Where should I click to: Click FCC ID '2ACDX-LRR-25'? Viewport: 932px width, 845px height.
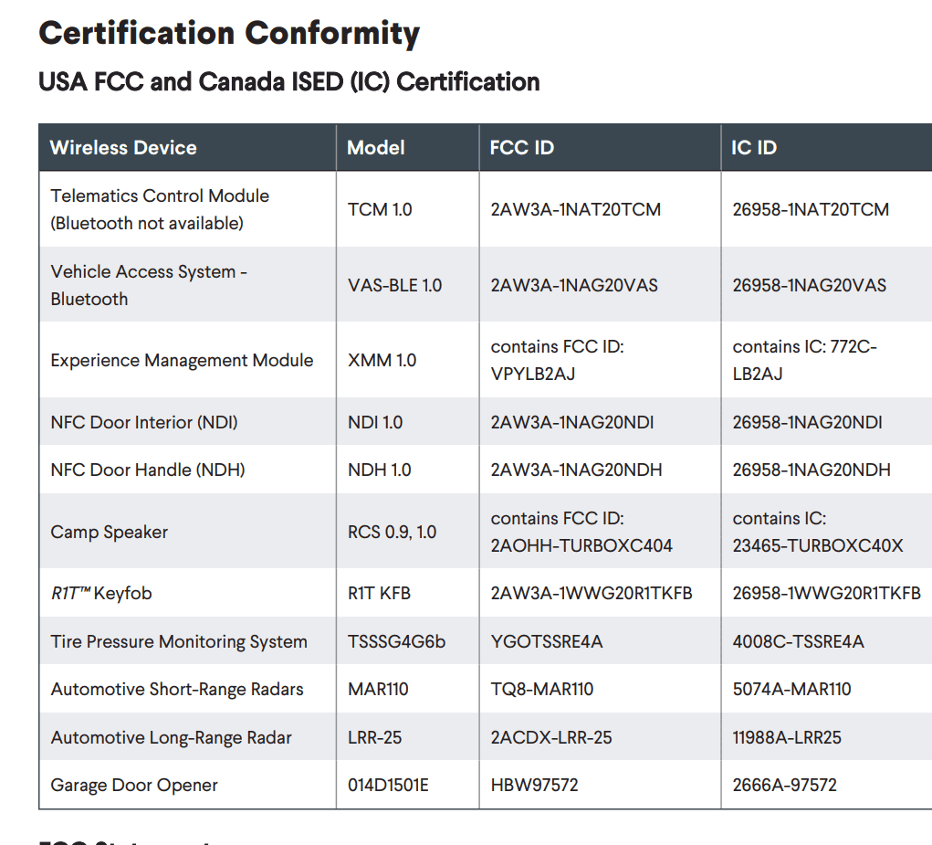[551, 737]
